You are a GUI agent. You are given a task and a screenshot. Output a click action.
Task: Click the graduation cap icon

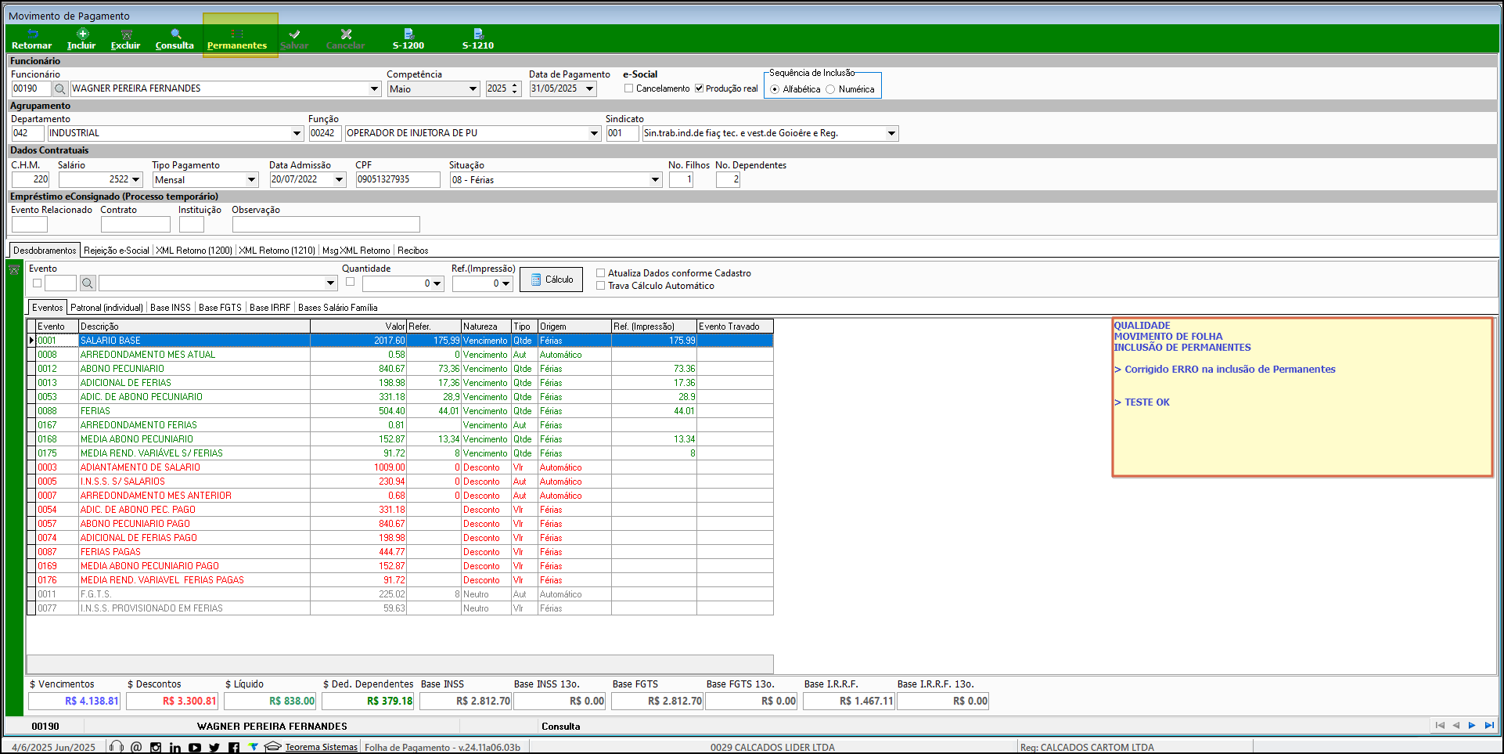point(272,746)
